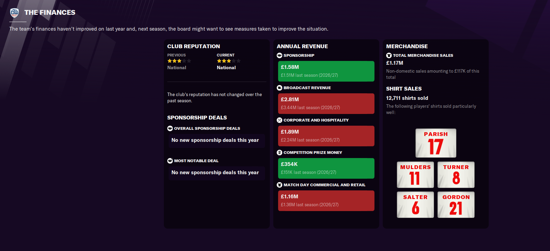The image size is (550, 251).
Task: Open the £1.58M sponsorship revenue box
Action: point(326,71)
